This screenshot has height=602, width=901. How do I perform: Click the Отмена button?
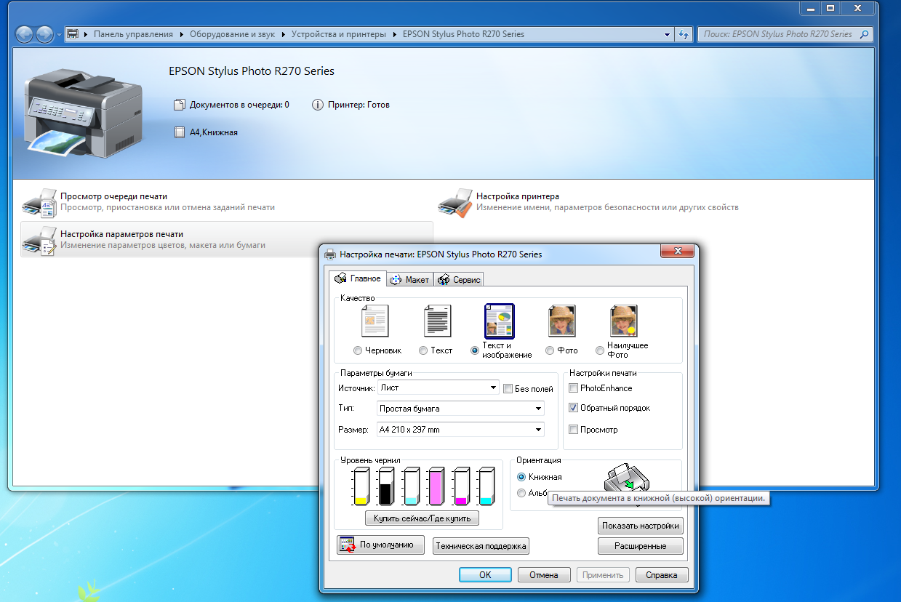(x=544, y=575)
